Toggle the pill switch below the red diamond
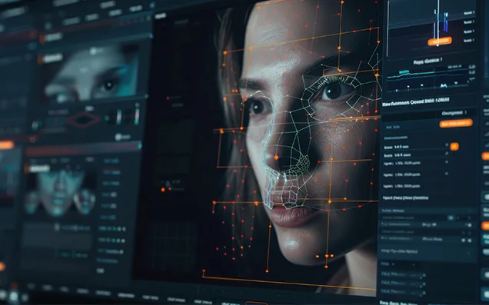Viewport: 489px width, 305px height. pos(123,137)
